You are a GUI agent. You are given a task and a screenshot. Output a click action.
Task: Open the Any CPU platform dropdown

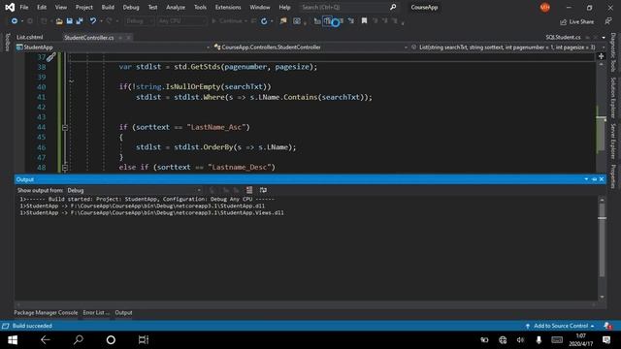(181, 21)
